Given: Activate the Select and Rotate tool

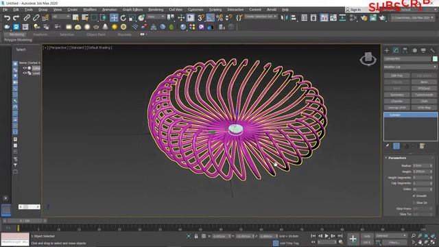Looking at the screenshot, I should pos(123,18).
